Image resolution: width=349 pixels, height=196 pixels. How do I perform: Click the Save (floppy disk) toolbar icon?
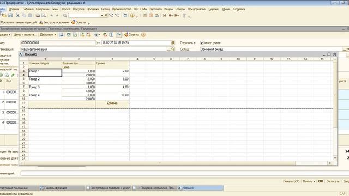(x=10, y=16)
